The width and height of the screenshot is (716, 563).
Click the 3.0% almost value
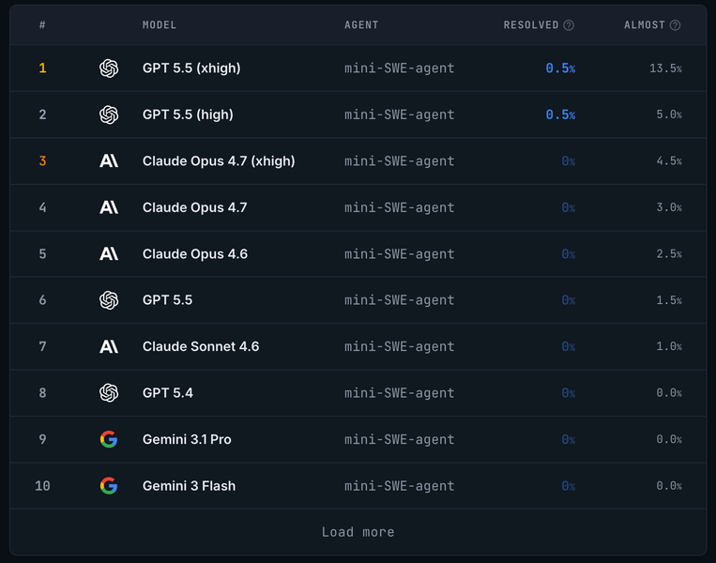[x=669, y=207]
